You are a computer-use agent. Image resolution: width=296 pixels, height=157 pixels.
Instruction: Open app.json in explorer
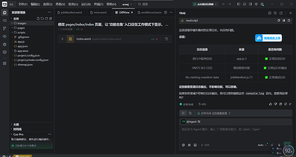coord(22,46)
